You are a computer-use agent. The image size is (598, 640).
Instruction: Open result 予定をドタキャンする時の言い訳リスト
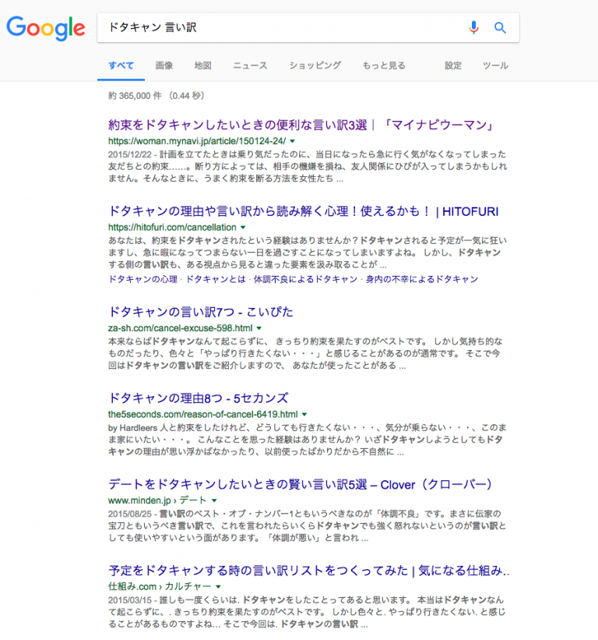(308, 571)
